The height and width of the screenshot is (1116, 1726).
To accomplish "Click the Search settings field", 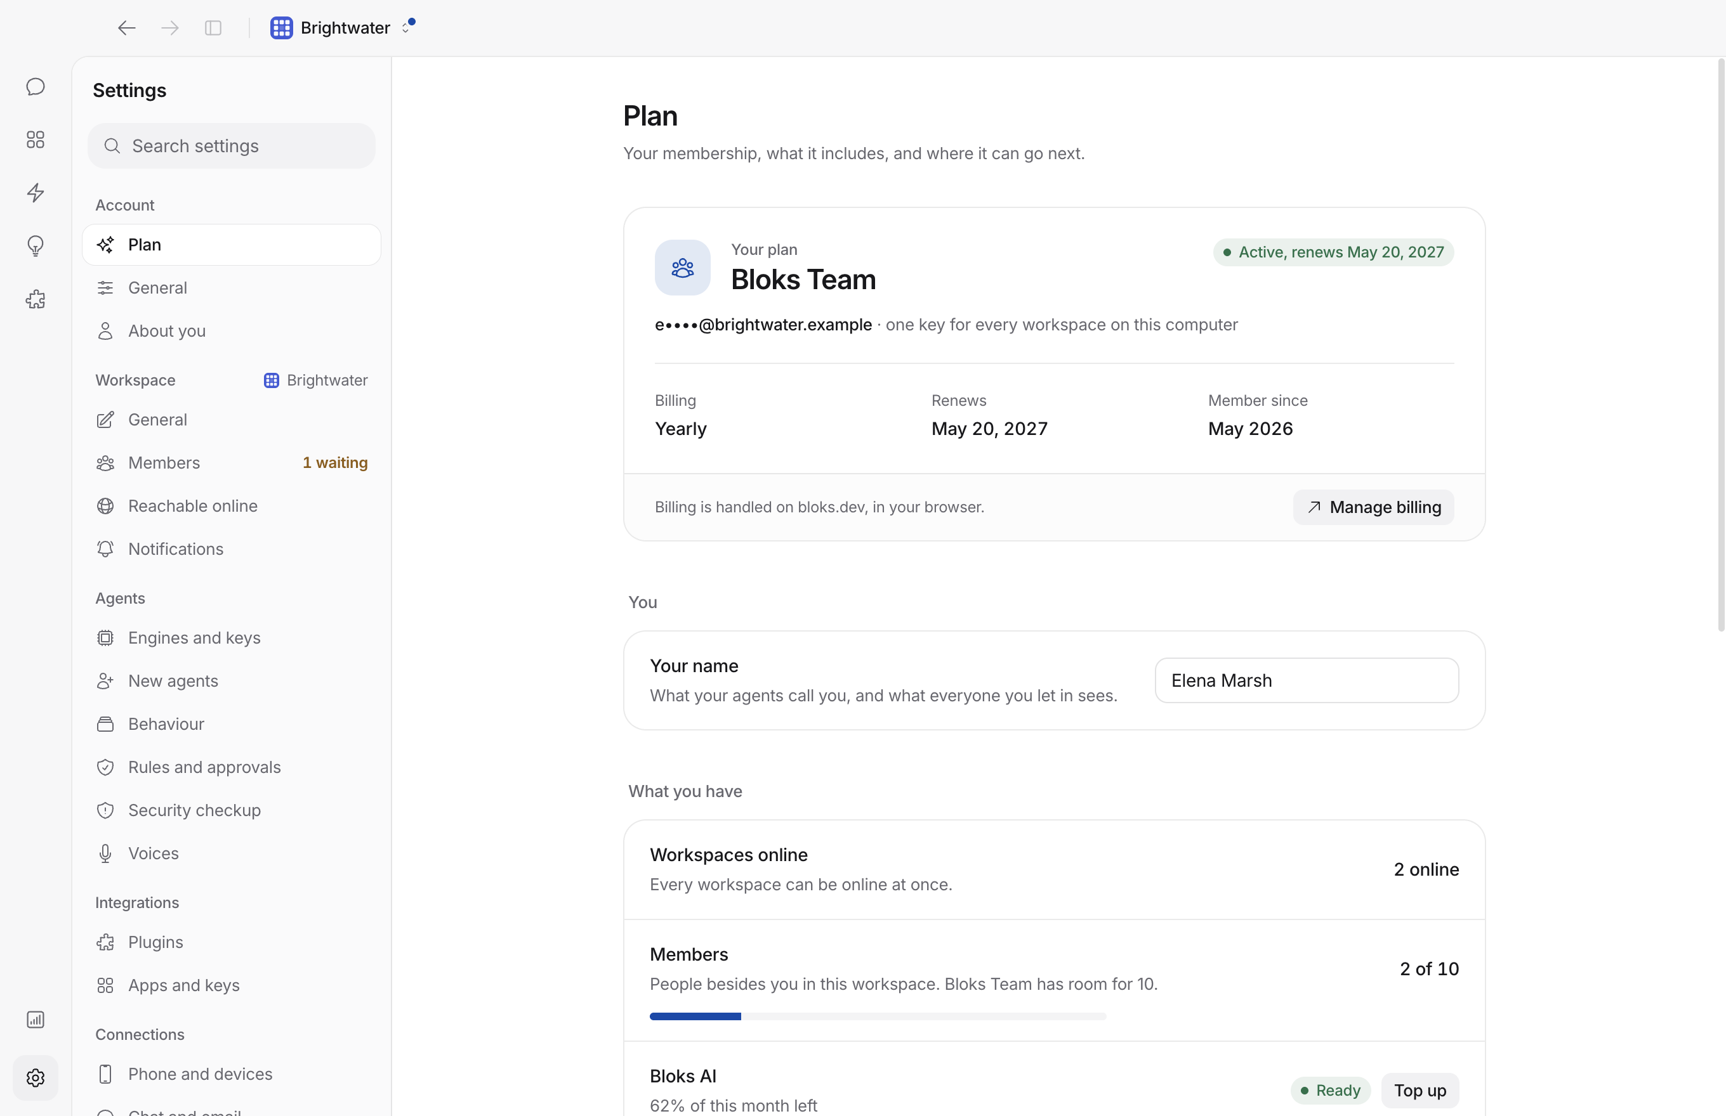I will [x=232, y=146].
